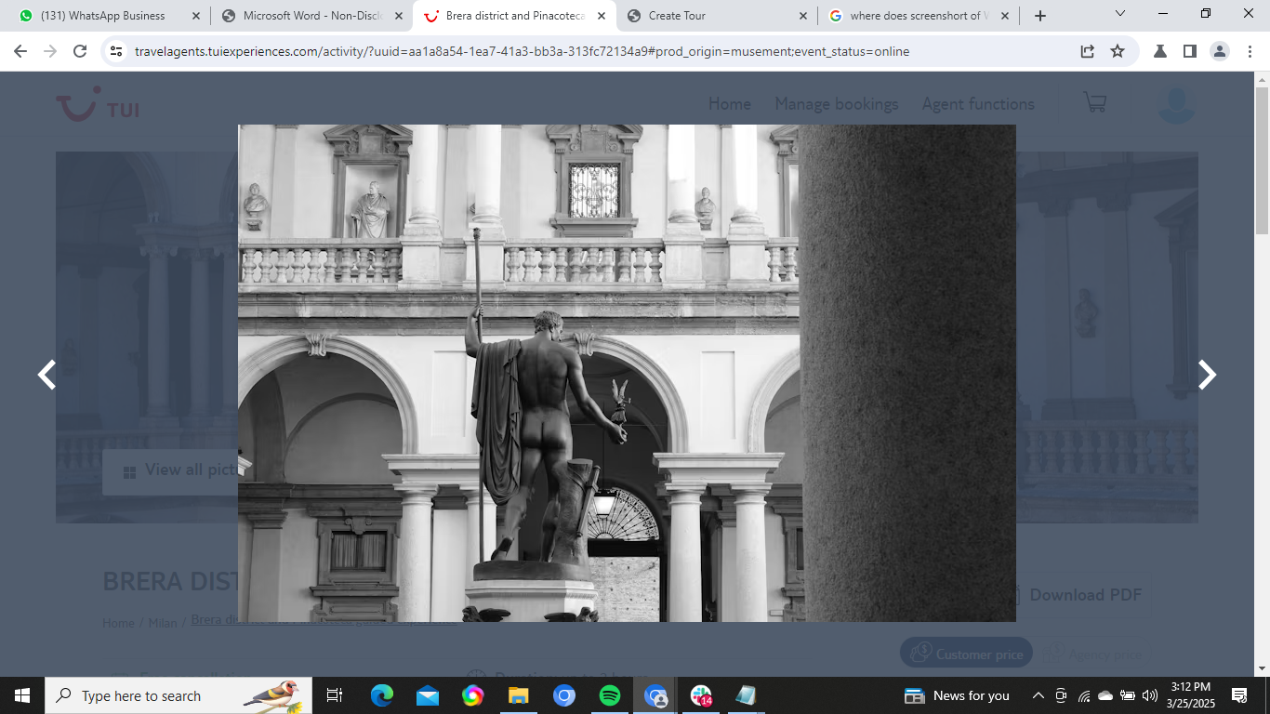
Task: Open the Windows Start menu
Action: click(22, 695)
